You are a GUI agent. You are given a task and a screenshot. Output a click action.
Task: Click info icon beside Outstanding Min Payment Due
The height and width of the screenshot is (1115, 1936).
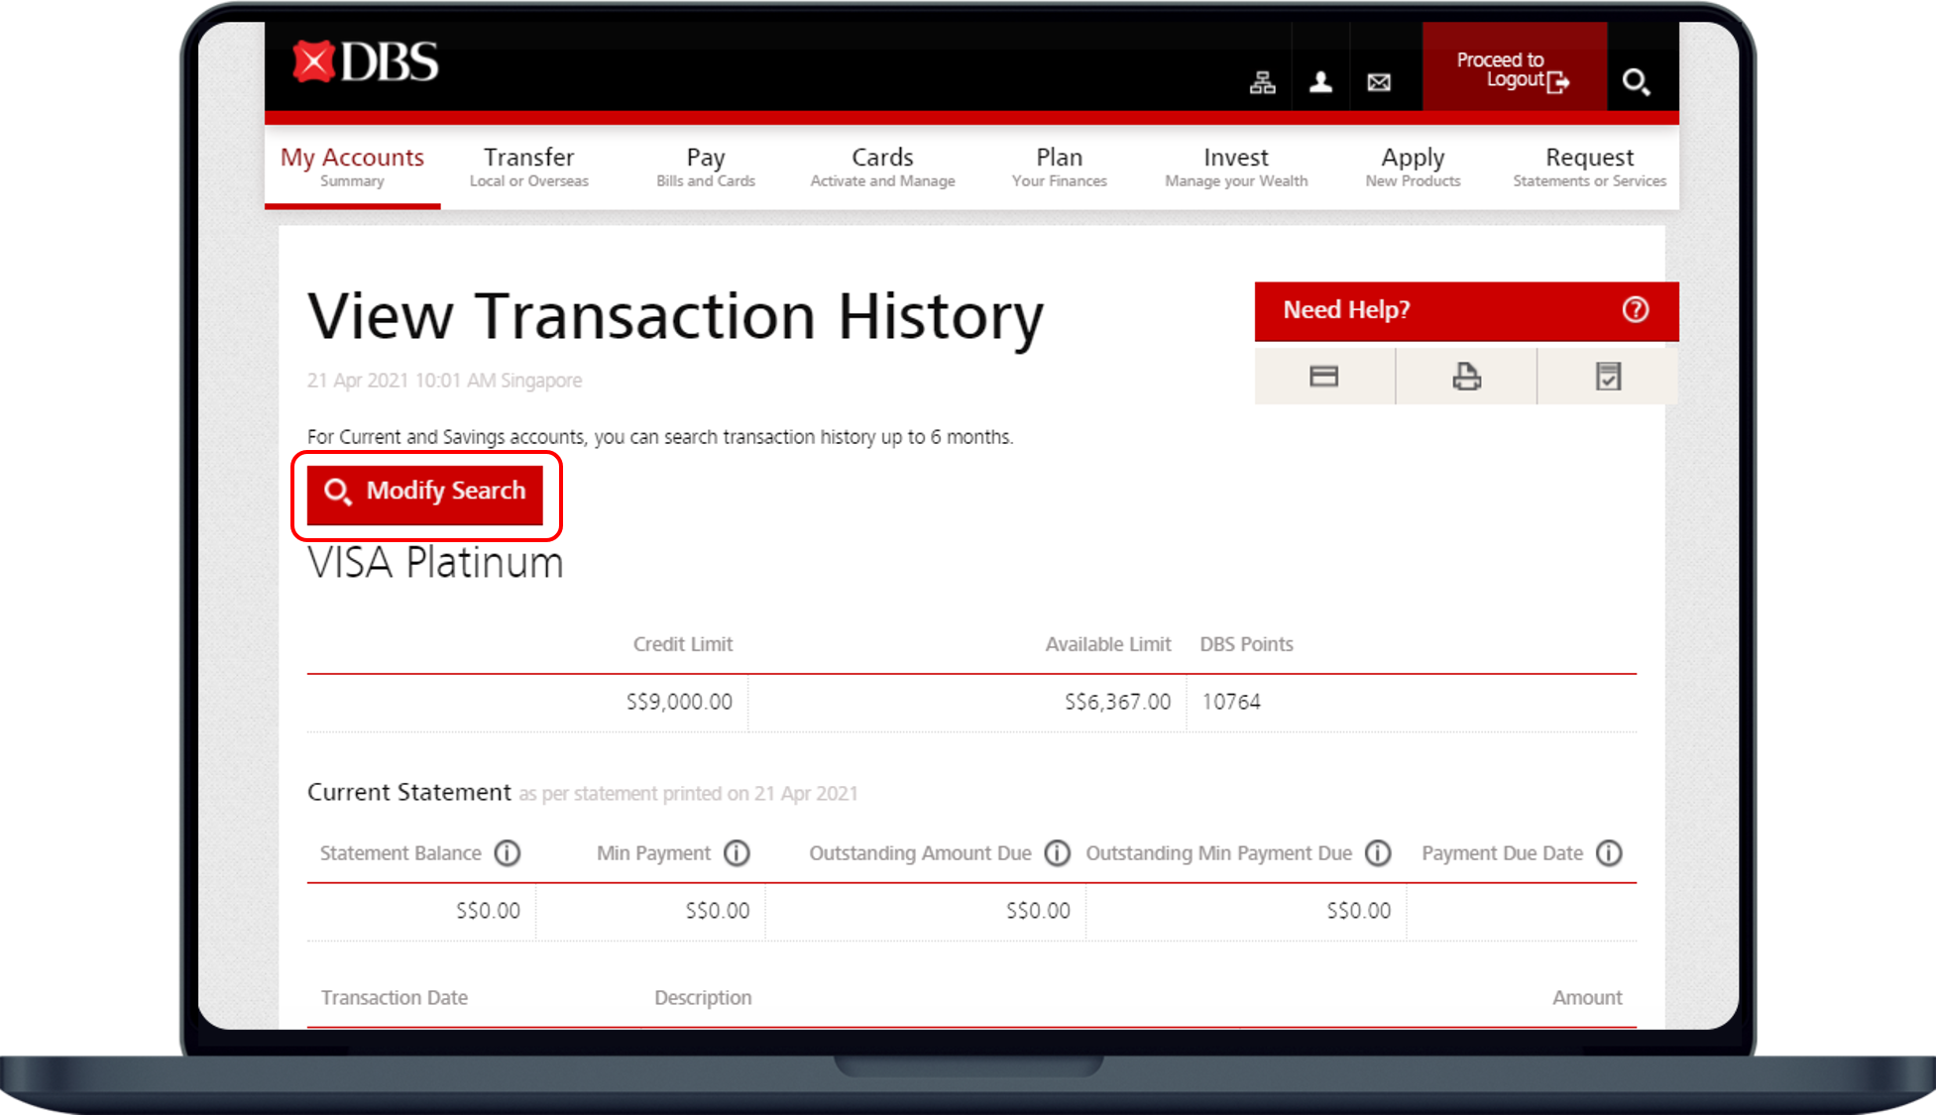point(1378,853)
